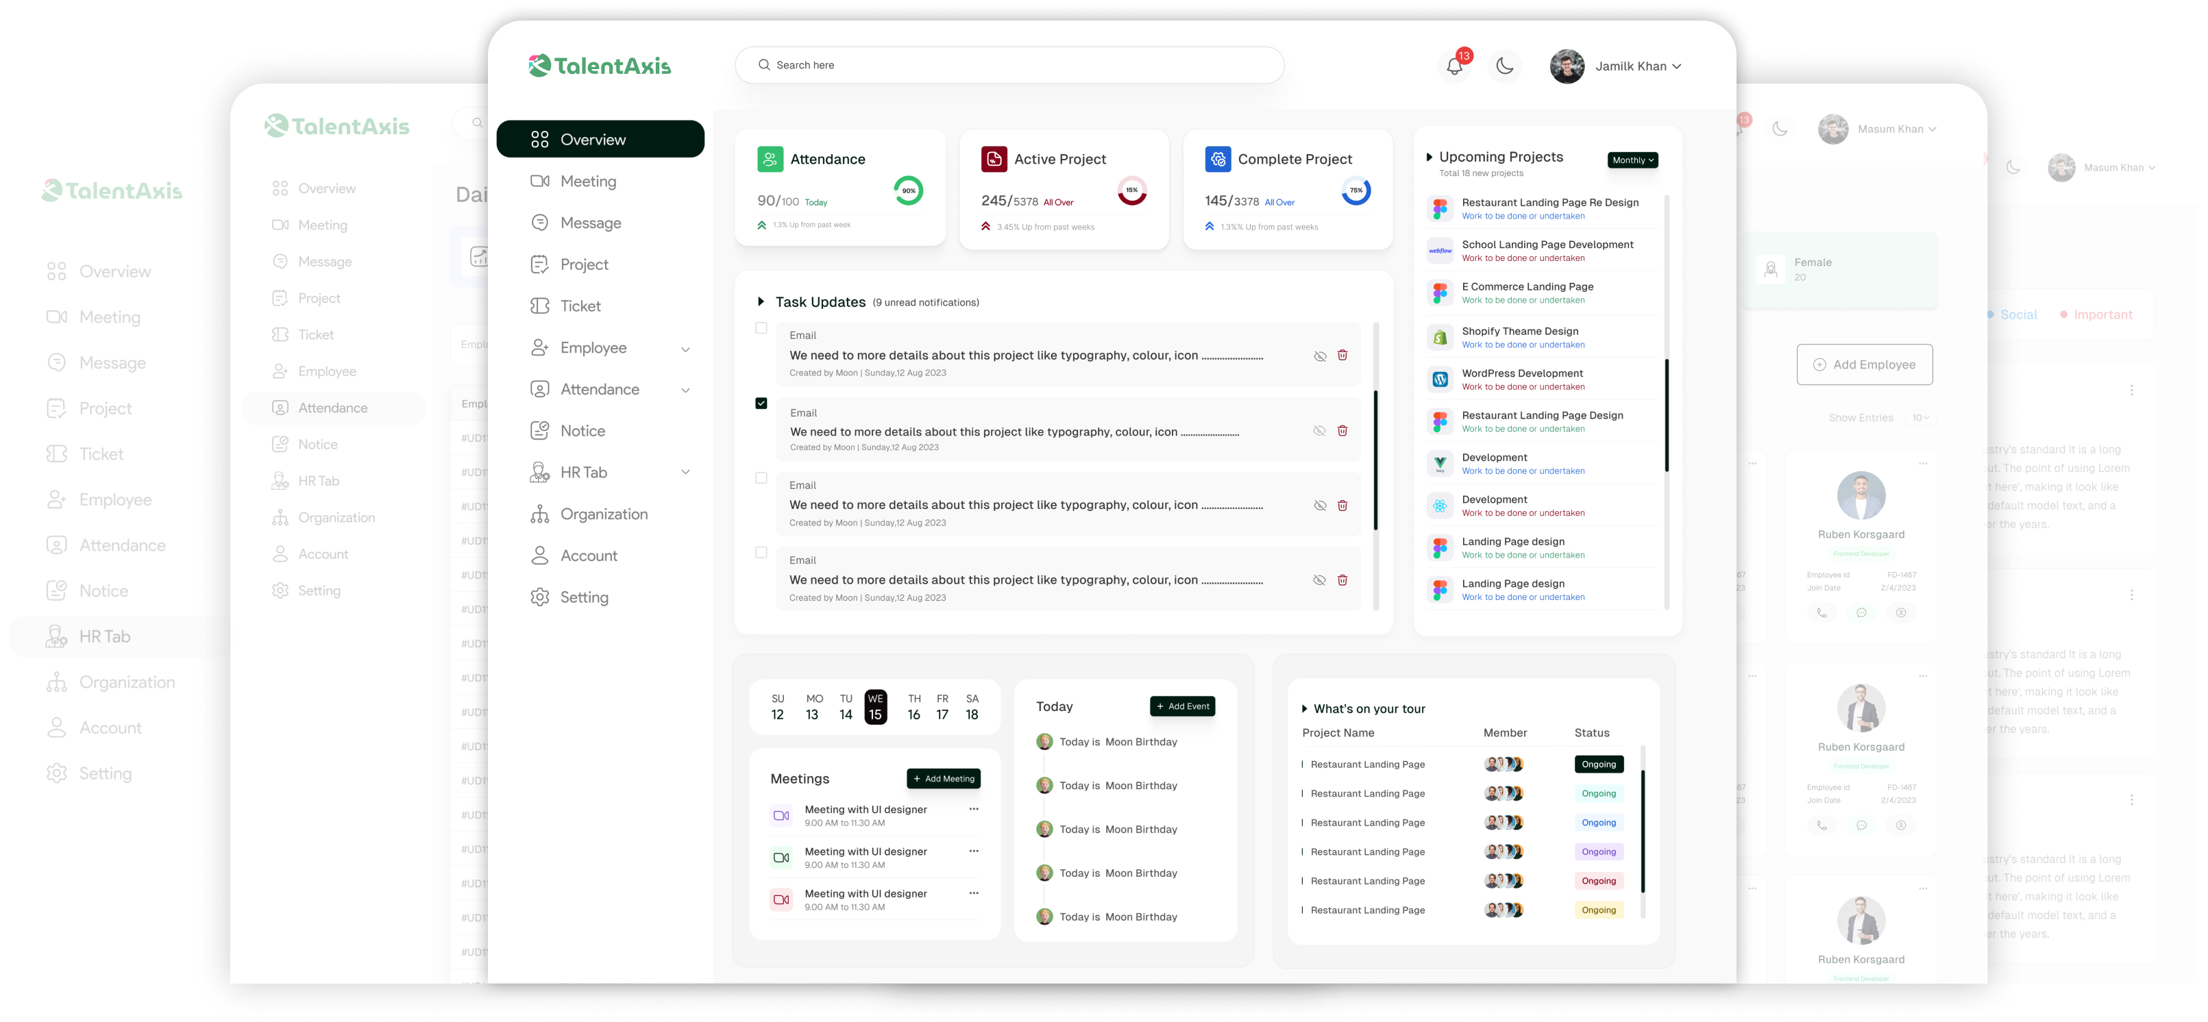Click the TalentAxis logo

[x=600, y=66]
